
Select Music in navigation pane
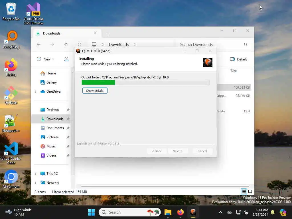point(51,146)
